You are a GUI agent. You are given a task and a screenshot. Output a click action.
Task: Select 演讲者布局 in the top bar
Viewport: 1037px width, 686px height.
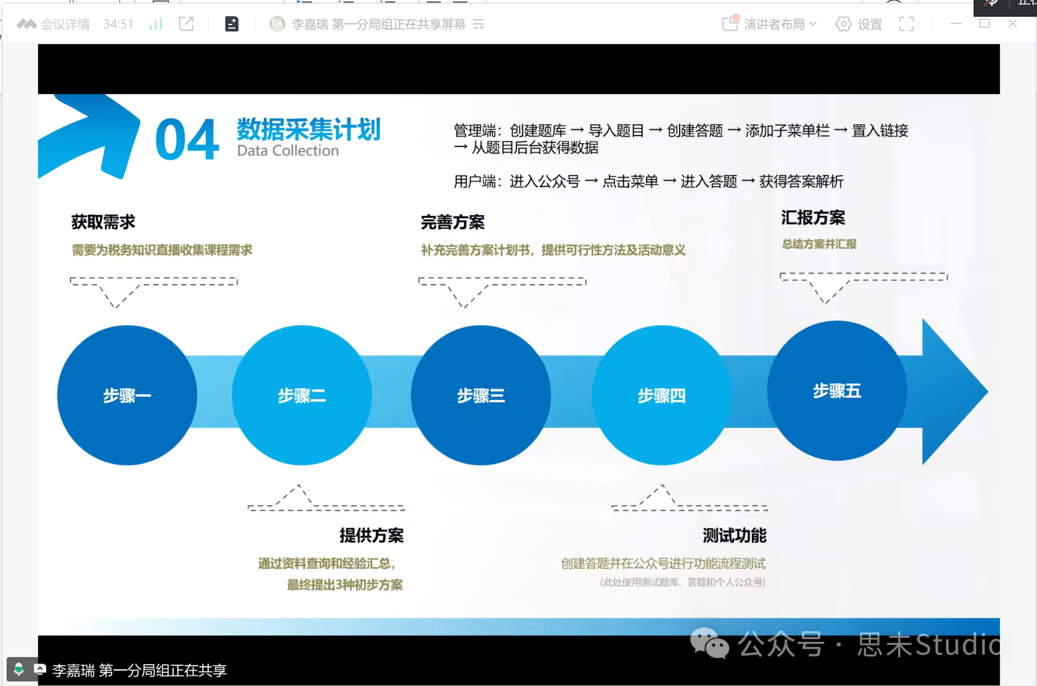point(775,24)
